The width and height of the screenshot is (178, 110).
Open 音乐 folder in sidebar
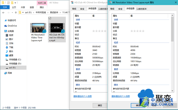click(9, 51)
